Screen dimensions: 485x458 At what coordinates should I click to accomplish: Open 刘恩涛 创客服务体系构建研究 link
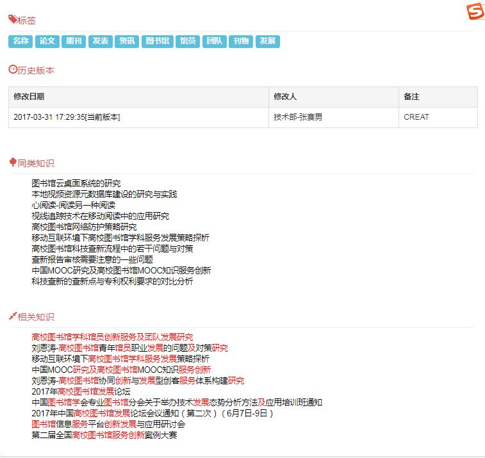click(x=138, y=380)
